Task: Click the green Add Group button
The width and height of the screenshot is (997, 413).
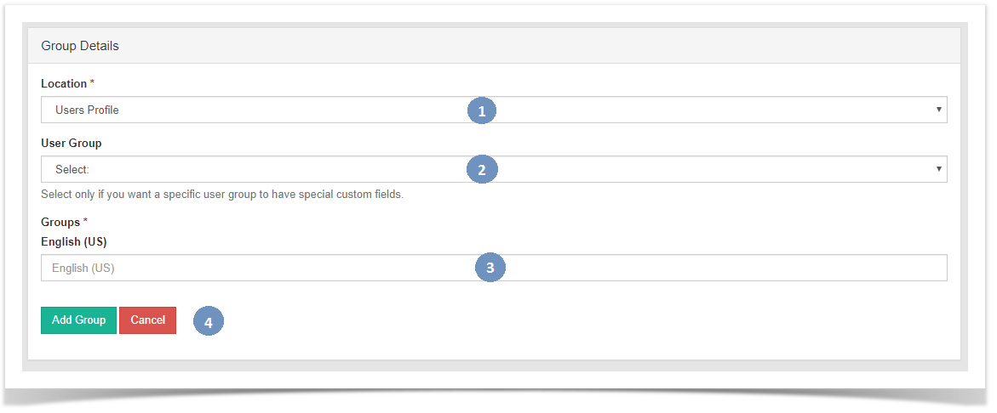Action: point(79,320)
